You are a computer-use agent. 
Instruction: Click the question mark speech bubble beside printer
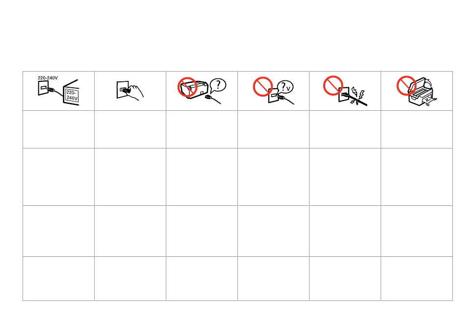218,86
